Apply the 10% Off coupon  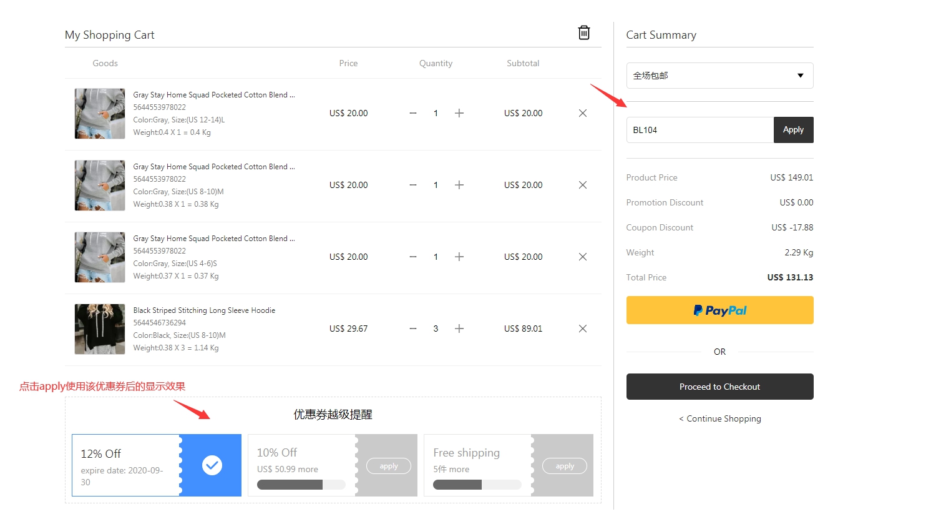pyautogui.click(x=388, y=466)
